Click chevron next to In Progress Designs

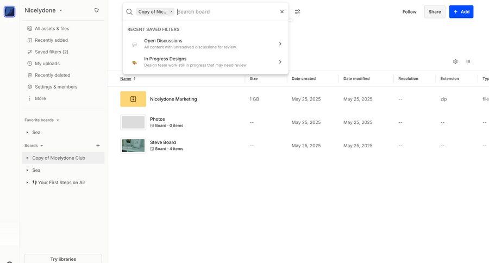coord(280,62)
